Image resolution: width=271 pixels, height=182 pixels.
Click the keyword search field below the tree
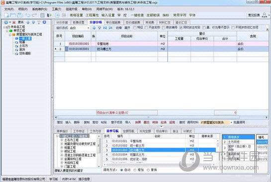coord(78,171)
